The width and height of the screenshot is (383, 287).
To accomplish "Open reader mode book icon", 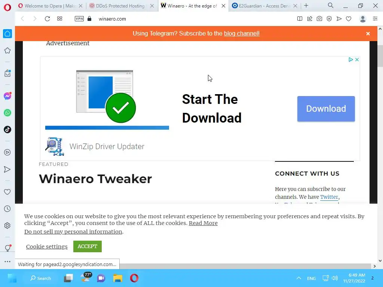I will click(300, 19).
